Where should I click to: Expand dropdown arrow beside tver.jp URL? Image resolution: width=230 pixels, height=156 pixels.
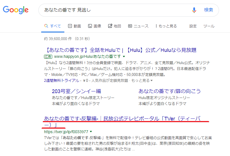coord(91,132)
